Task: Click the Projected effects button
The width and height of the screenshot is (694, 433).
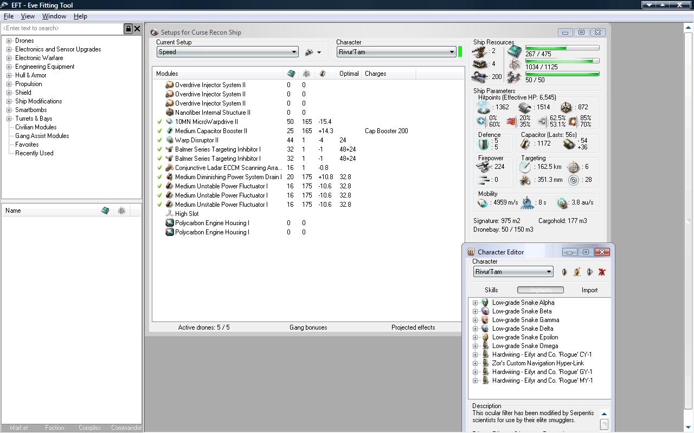Action: (x=413, y=327)
